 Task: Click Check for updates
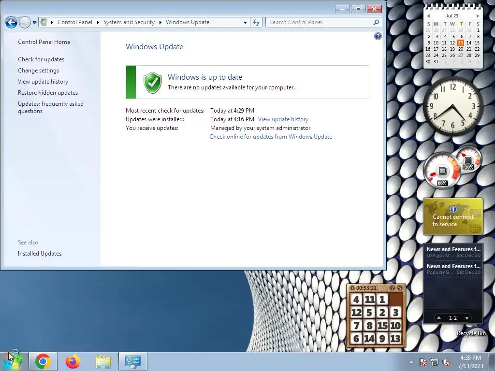point(41,59)
